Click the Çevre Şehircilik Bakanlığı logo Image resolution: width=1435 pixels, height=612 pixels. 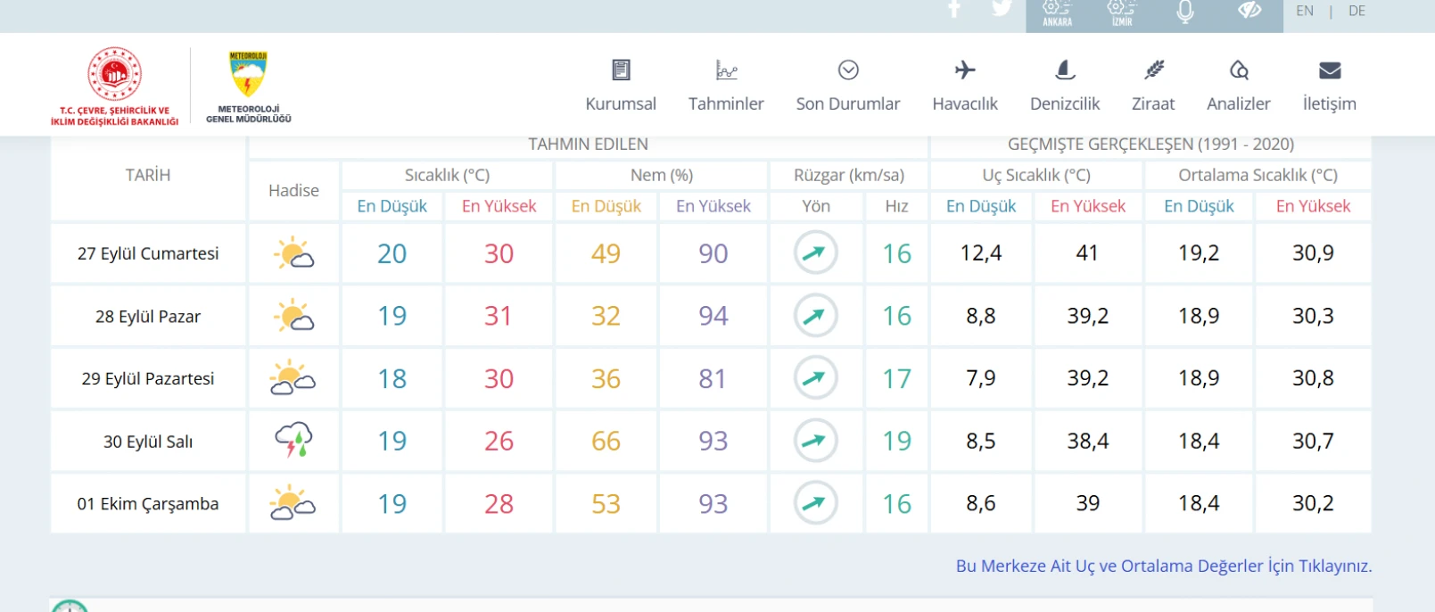point(114,86)
